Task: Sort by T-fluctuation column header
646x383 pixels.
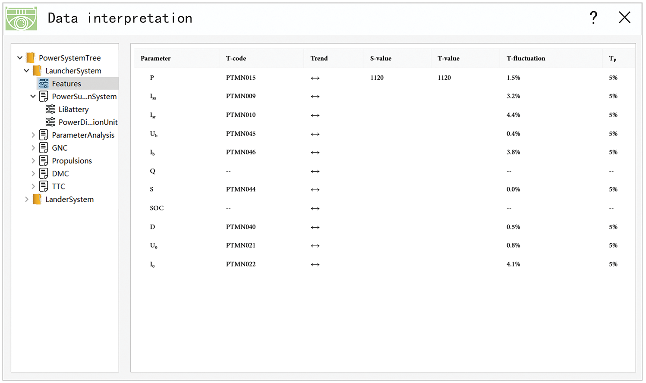Action: click(526, 58)
